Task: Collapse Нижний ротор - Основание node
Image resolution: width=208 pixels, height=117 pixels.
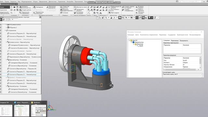Action: [6, 86]
